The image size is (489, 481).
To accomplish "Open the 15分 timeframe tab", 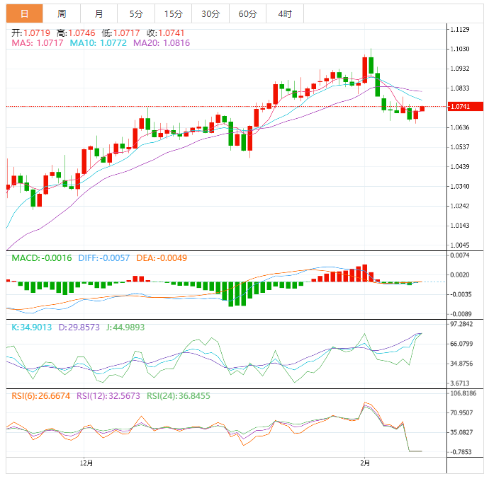I will (x=173, y=13).
